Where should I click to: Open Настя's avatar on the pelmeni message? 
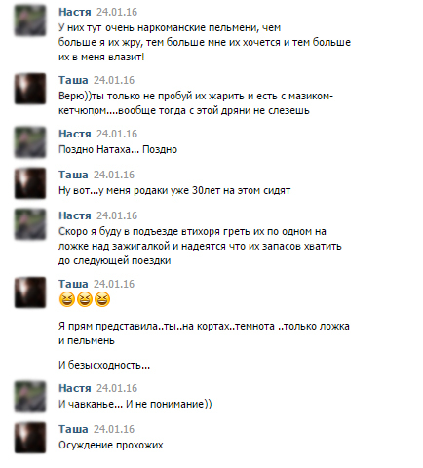(30, 20)
